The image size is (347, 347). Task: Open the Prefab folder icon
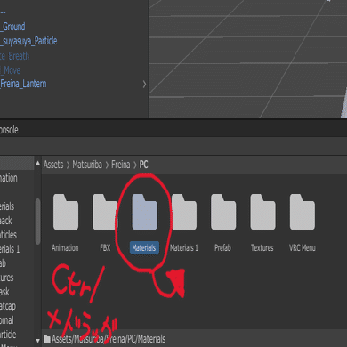click(223, 212)
